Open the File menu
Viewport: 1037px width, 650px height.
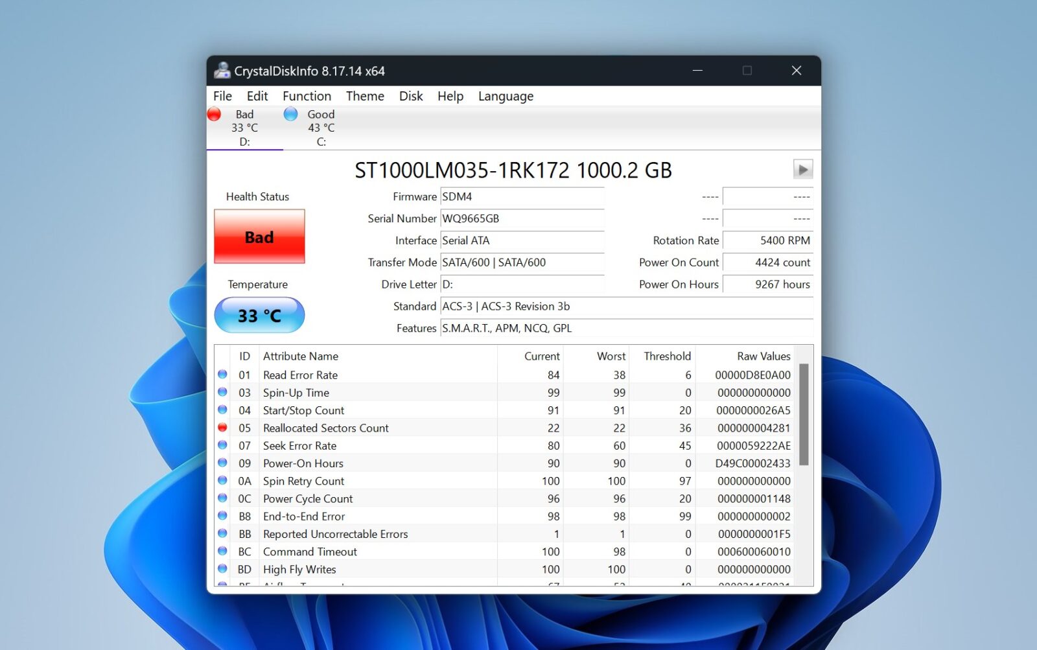point(222,96)
